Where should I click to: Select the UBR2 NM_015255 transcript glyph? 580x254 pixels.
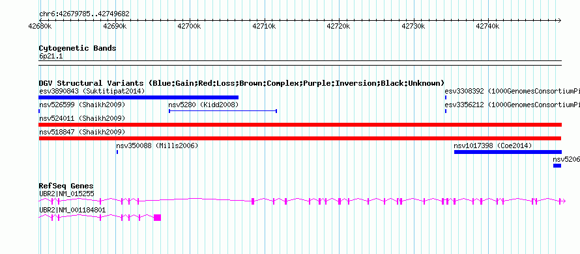tap(302, 201)
